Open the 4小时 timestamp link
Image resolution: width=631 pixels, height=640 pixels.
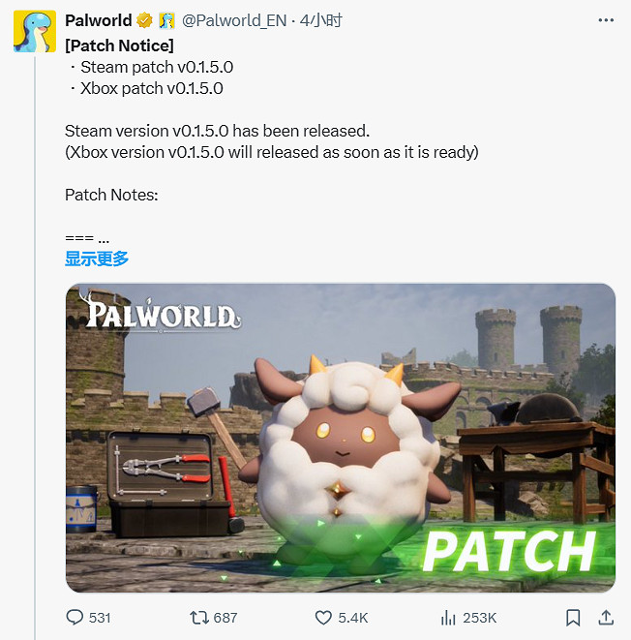(x=321, y=20)
